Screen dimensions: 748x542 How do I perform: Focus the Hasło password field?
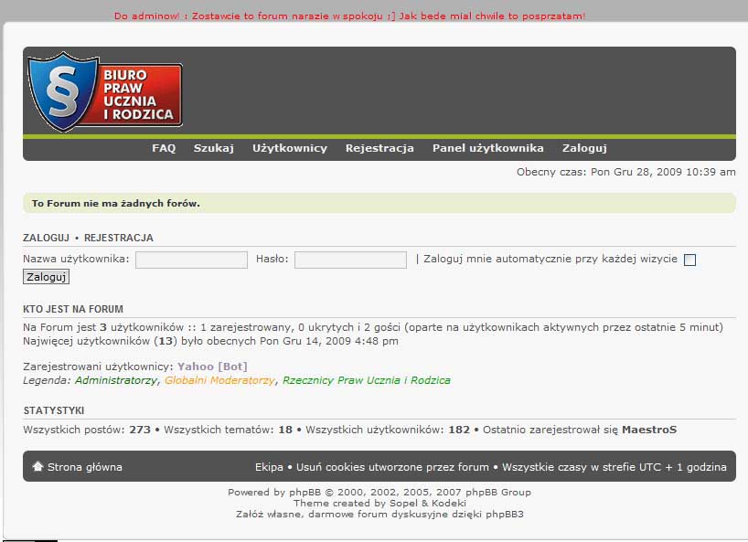(x=350, y=260)
